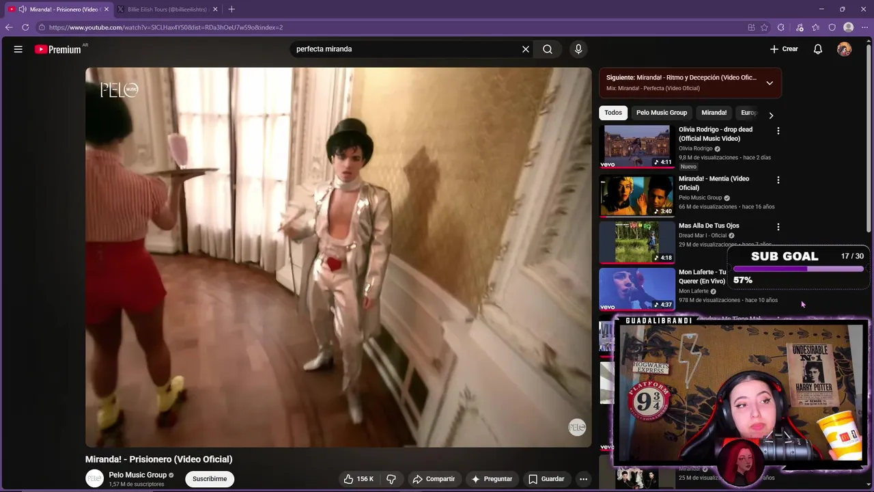Click the main video player to pause
The width and height of the screenshot is (874, 492).
click(x=338, y=257)
